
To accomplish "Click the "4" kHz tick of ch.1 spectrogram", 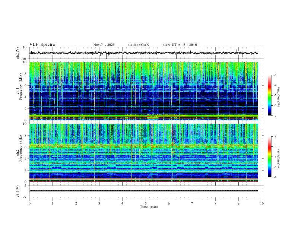I will (26, 97).
